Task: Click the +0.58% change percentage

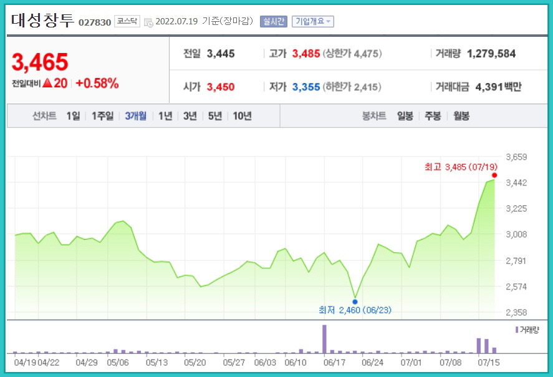Action: click(x=97, y=83)
